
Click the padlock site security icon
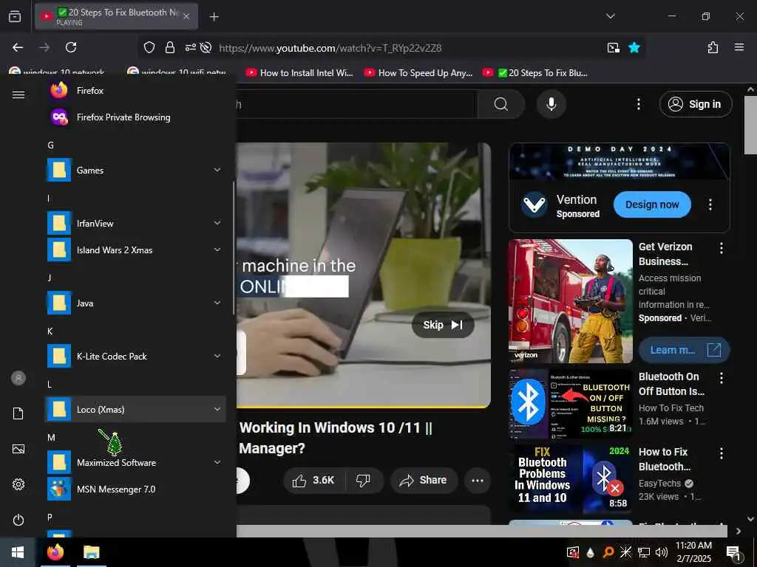(x=170, y=47)
